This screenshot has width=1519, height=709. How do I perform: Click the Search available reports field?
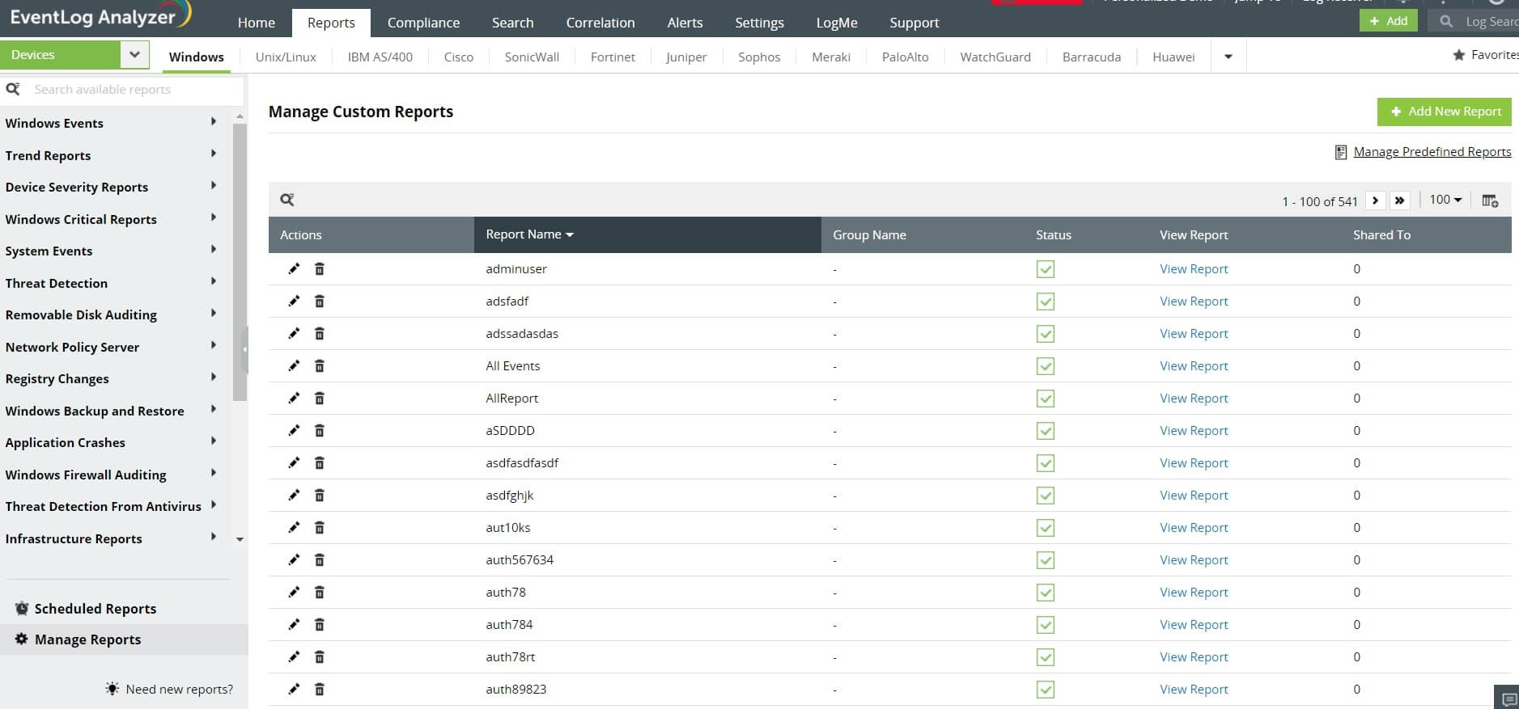point(121,90)
